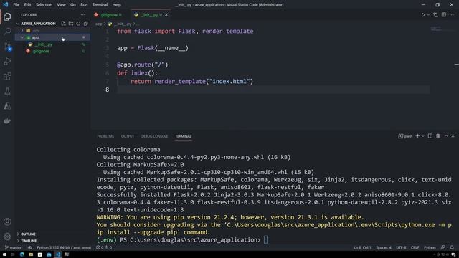Switch to the DEBUG CONSOLE panel tab

click(x=155, y=136)
